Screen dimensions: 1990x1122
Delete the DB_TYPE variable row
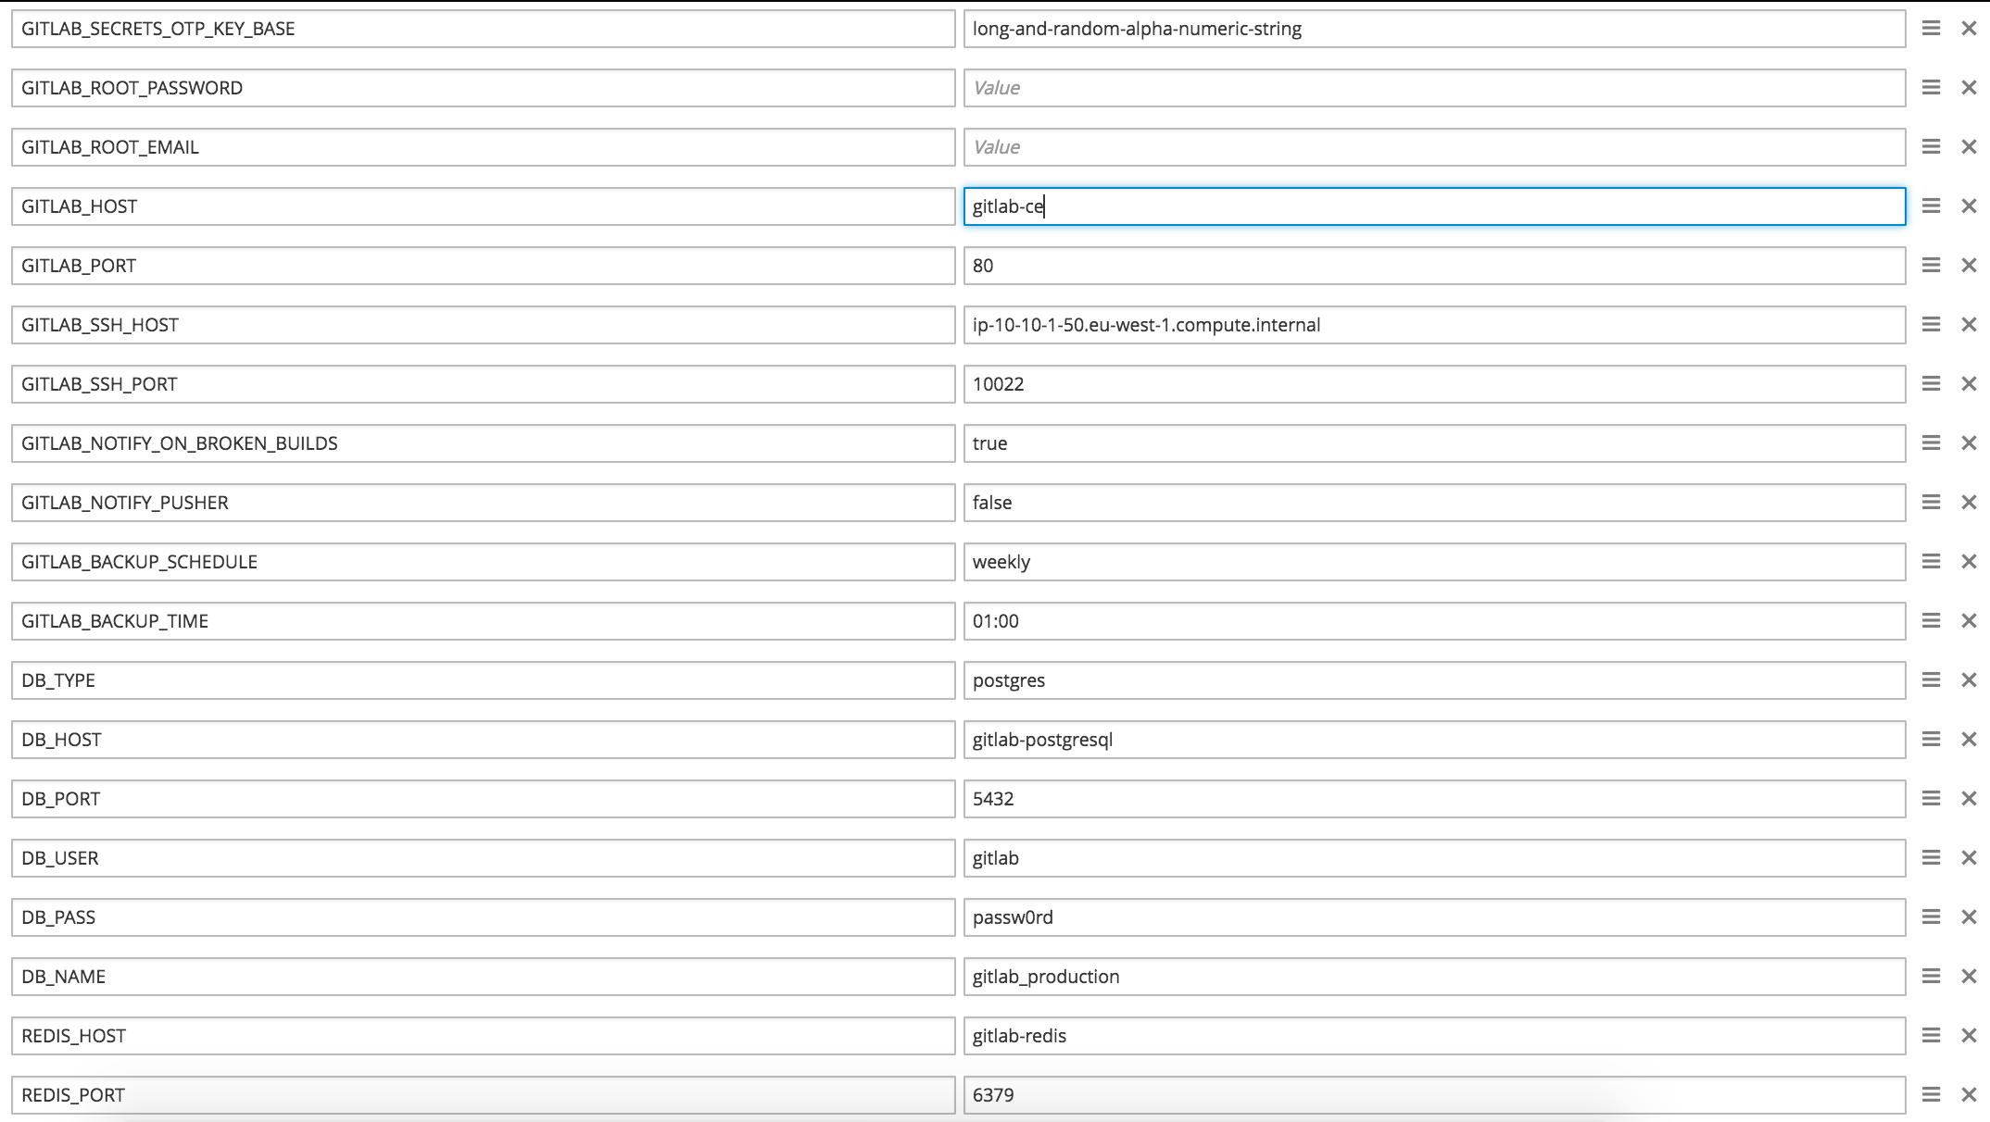coord(1969,680)
